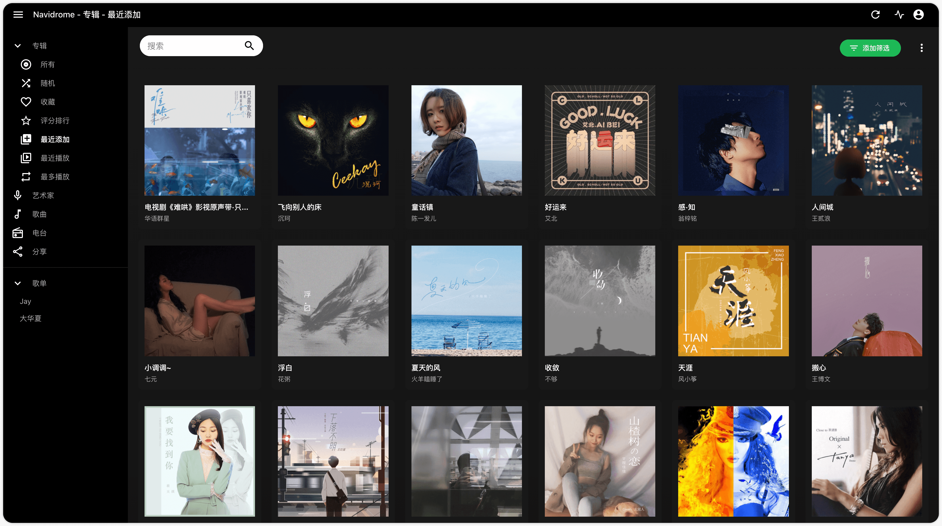Open 下落不明 album cover
Viewport: 942px width, 526px height.
pyautogui.click(x=333, y=461)
